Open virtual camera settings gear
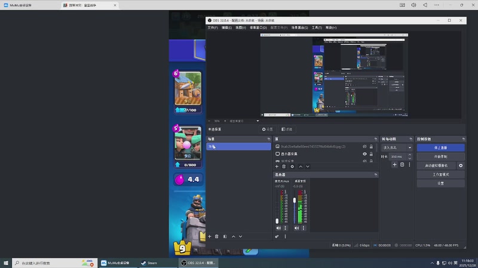Image resolution: width=478 pixels, height=268 pixels. click(x=461, y=166)
